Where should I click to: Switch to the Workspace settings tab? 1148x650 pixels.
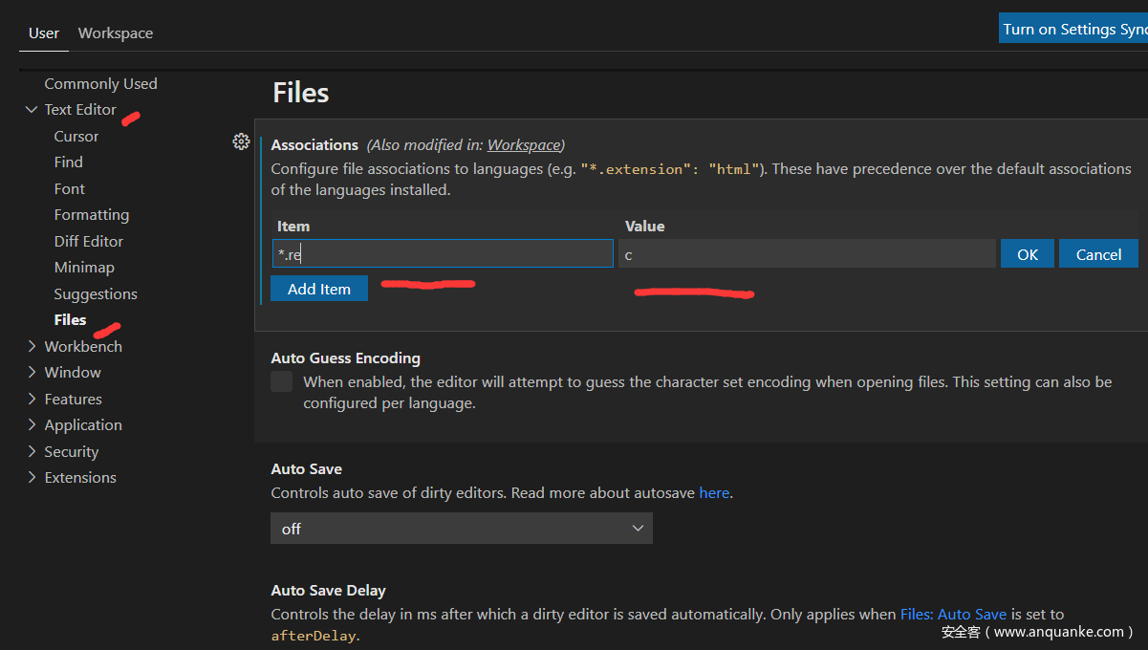click(116, 33)
